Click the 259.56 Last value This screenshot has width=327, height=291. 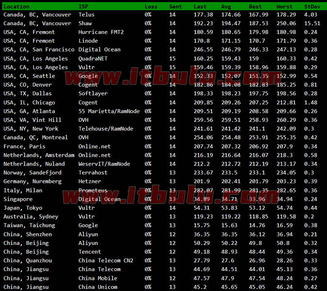click(203, 120)
